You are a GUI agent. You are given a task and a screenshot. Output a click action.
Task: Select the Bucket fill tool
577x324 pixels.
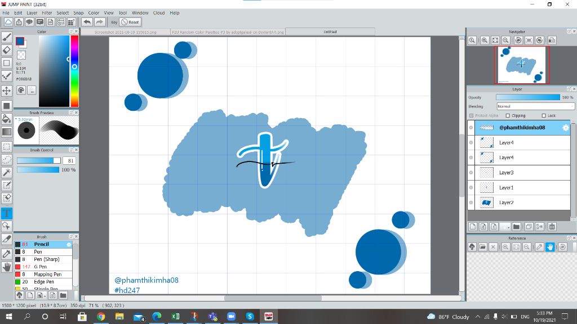[x=7, y=118]
